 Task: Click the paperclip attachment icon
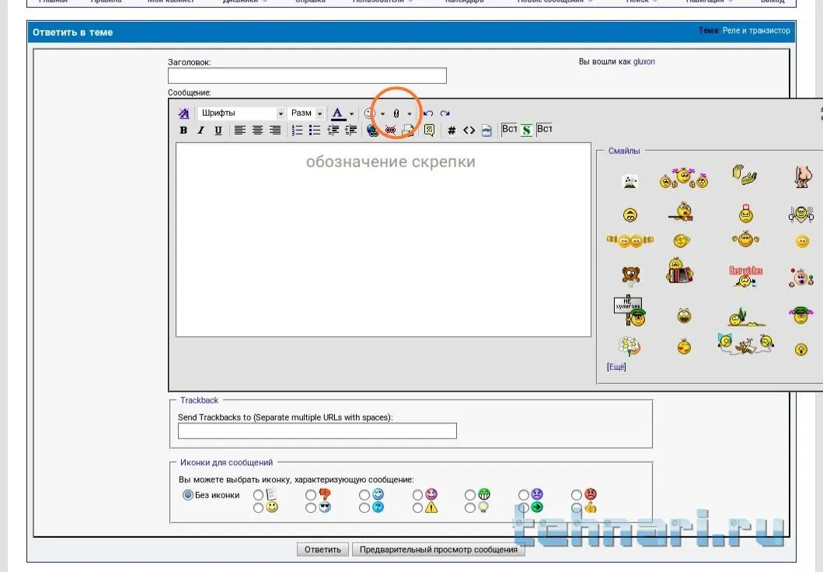(396, 113)
